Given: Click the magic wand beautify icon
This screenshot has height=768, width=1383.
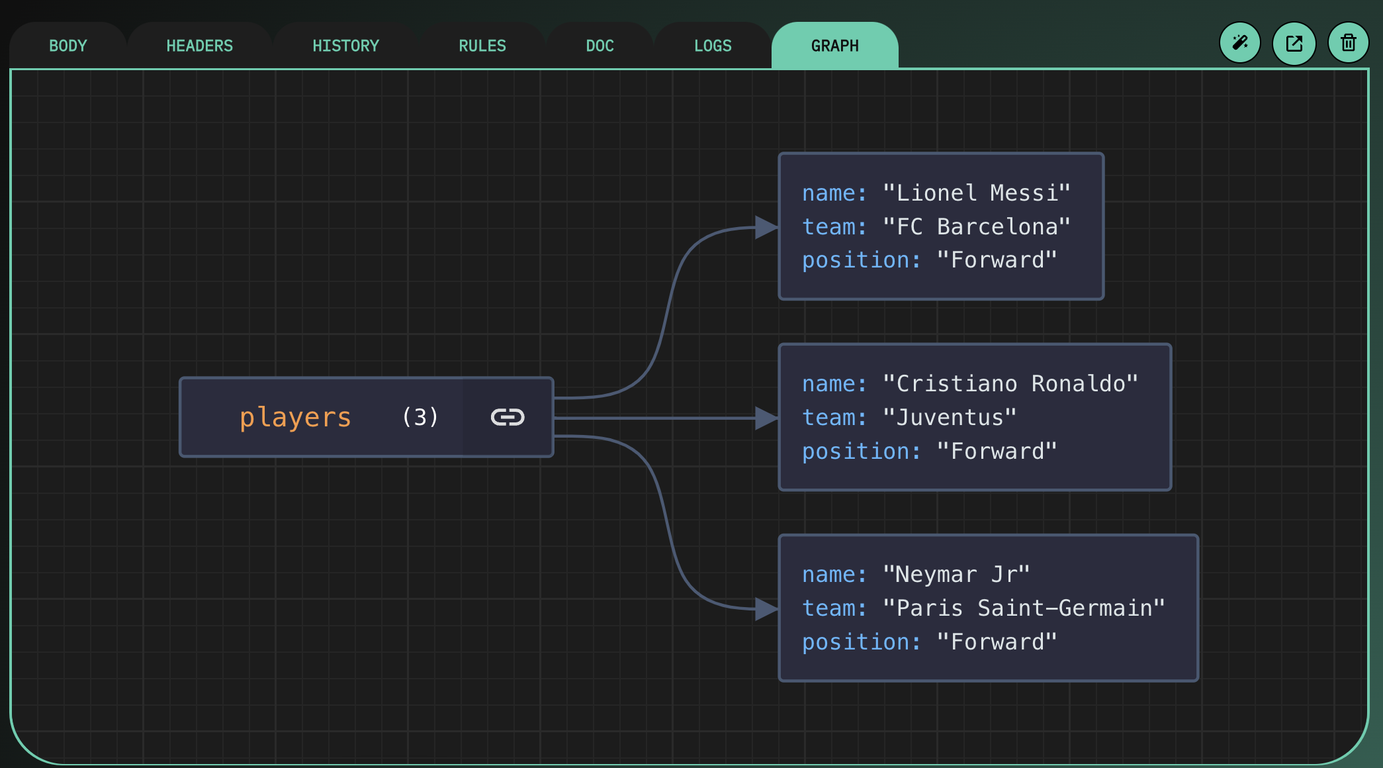Looking at the screenshot, I should point(1240,44).
